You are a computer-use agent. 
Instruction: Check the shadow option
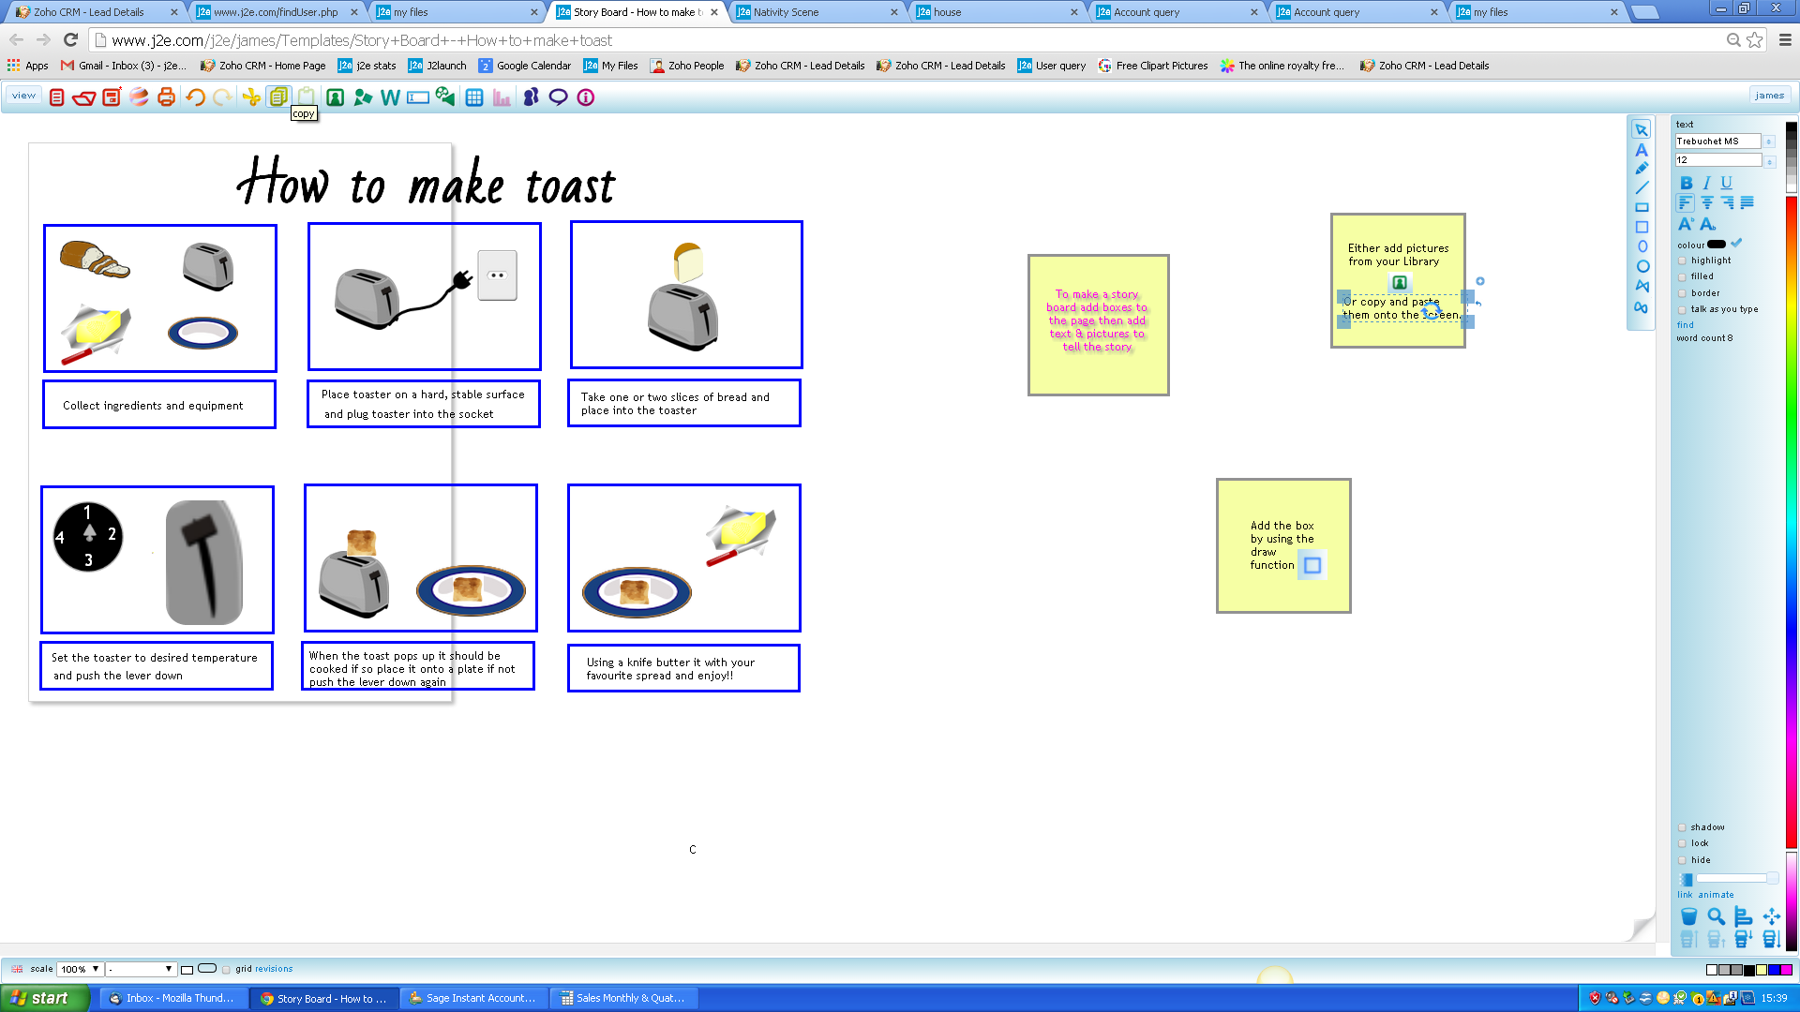click(1683, 827)
